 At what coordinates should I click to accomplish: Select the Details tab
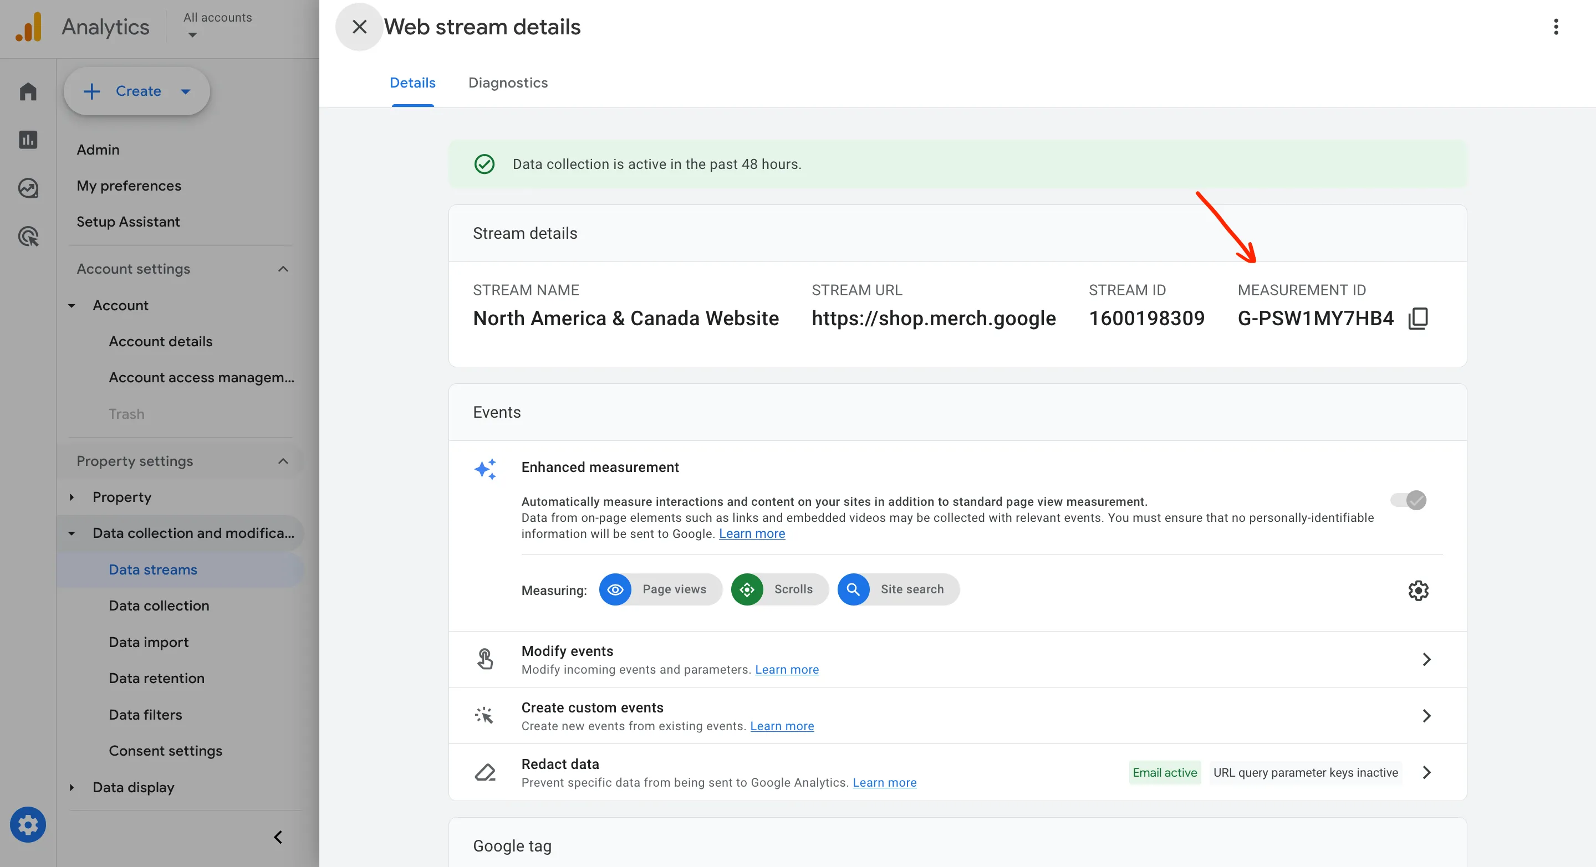point(412,83)
